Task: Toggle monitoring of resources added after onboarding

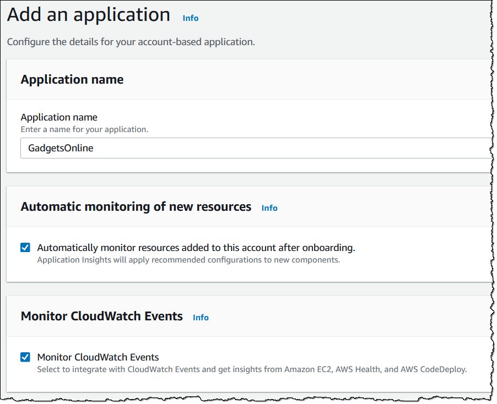Action: pos(25,247)
